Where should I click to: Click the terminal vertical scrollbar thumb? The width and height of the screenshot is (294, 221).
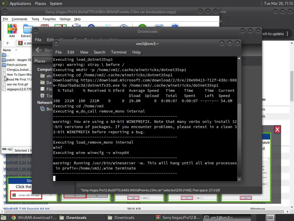pyautogui.click(x=239, y=140)
